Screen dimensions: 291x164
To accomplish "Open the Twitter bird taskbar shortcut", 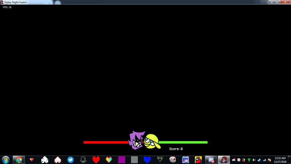I will 70,160.
